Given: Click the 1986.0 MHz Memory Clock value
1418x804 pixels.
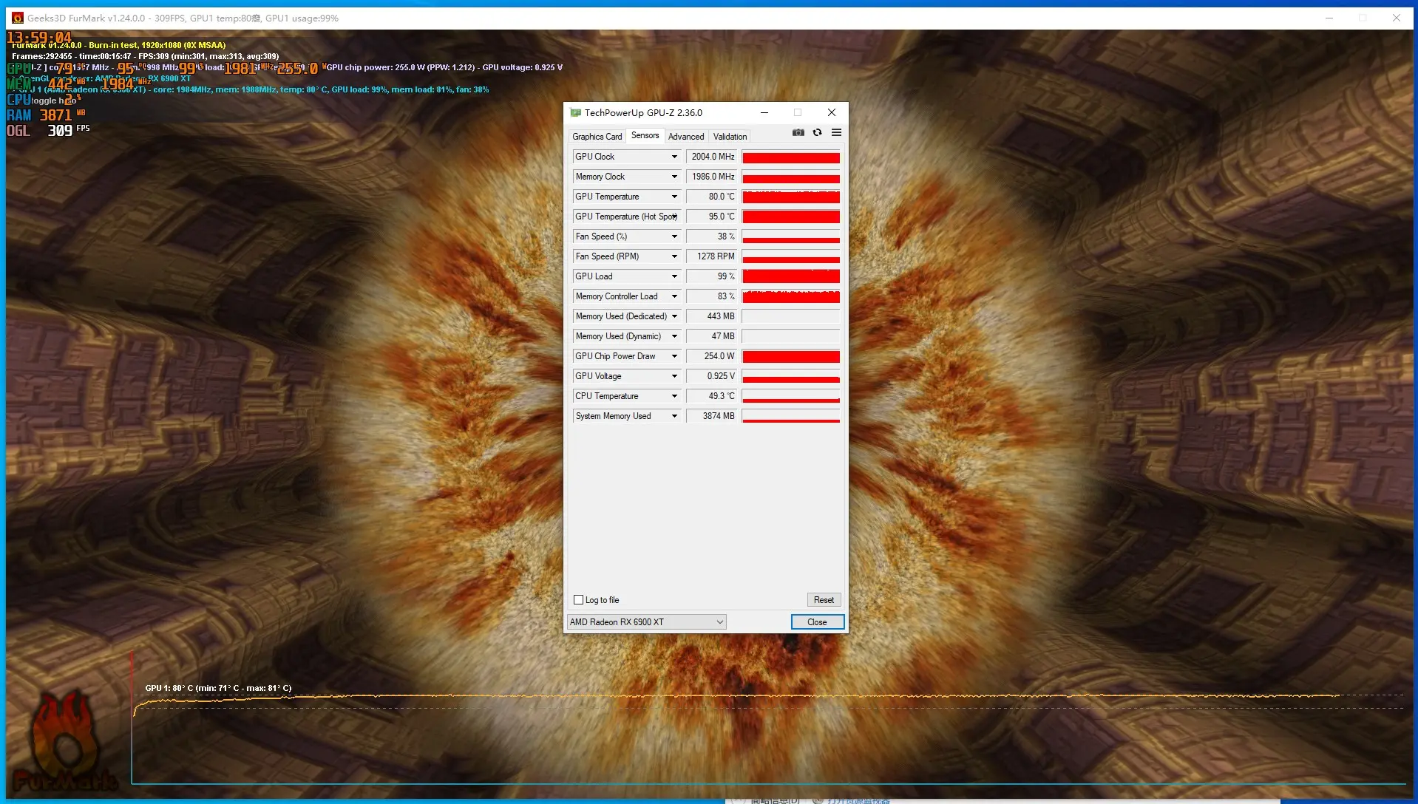Looking at the screenshot, I should pos(711,177).
